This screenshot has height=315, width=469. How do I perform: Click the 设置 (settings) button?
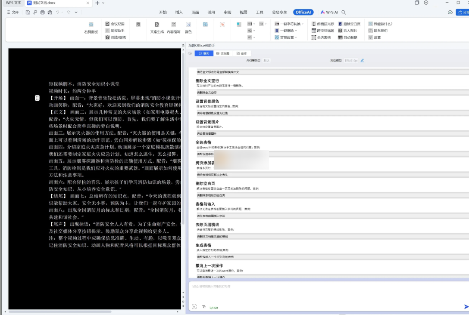coord(376,37)
